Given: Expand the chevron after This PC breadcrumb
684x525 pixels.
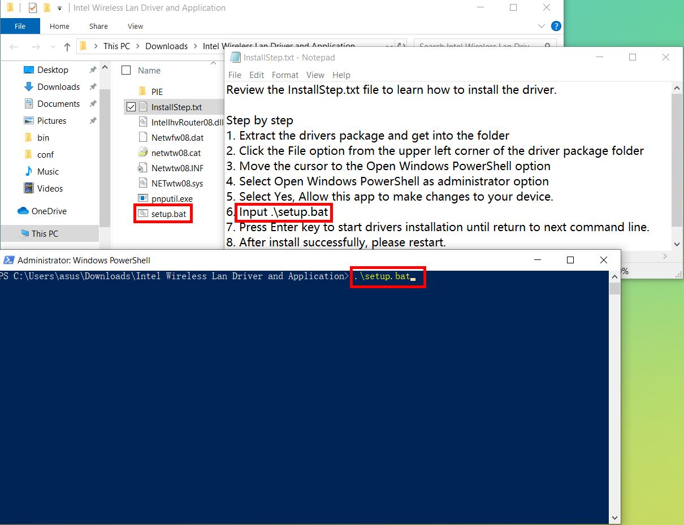Looking at the screenshot, I should [x=137, y=46].
